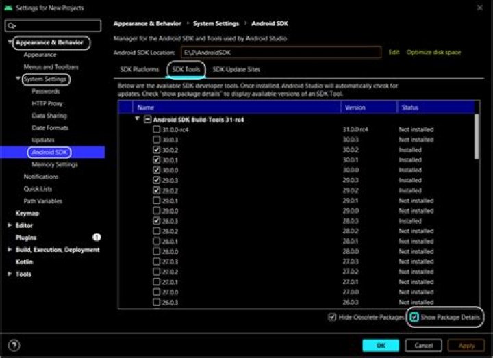Screen dimensions: 493x358
Task: Toggle the Build-Tools group tri-state checkbox
Action: click(147, 119)
